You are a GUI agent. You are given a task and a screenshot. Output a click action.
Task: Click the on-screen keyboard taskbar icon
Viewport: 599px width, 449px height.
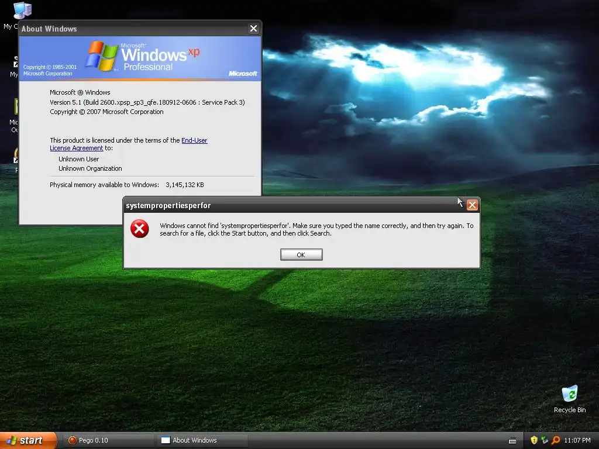[x=512, y=441]
